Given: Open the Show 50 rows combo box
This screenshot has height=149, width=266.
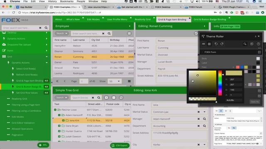Looking at the screenshot, I should pyautogui.click(x=115, y=81).
